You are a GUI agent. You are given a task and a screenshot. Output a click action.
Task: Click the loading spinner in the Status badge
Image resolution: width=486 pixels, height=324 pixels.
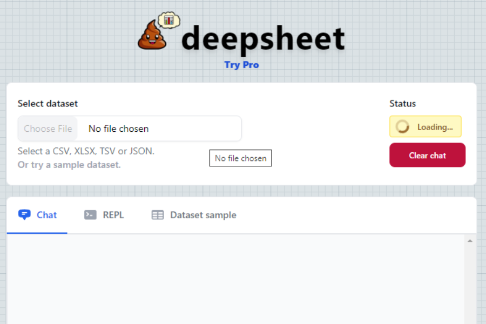pyautogui.click(x=402, y=126)
